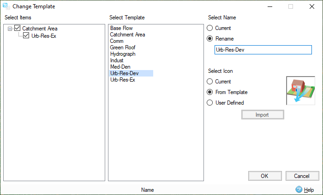
Task: Click the template icon preview image
Action: (300, 91)
